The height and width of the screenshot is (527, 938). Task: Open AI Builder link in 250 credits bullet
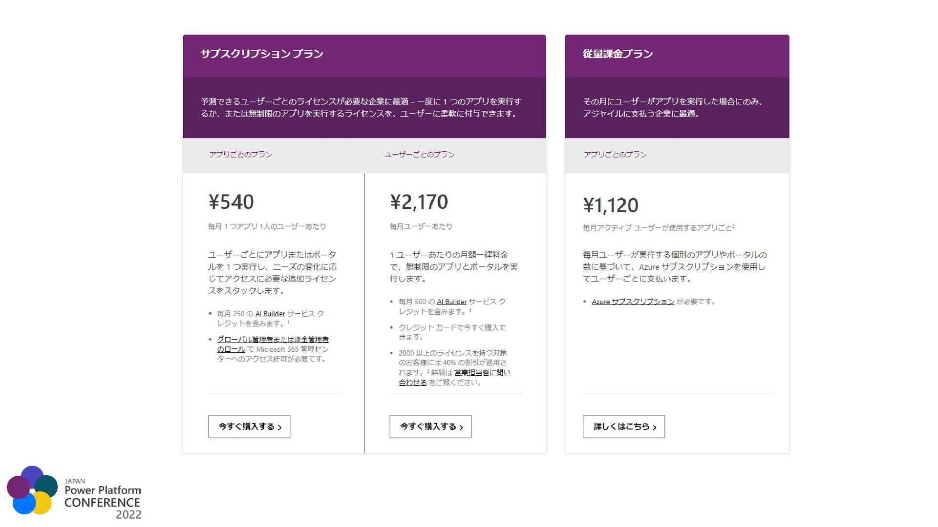pos(270,314)
